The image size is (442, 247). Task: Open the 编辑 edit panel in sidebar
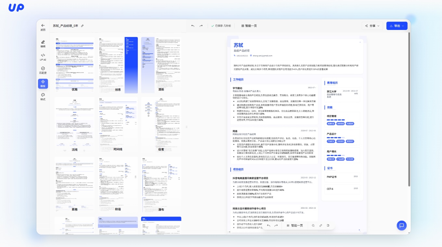coord(43,44)
